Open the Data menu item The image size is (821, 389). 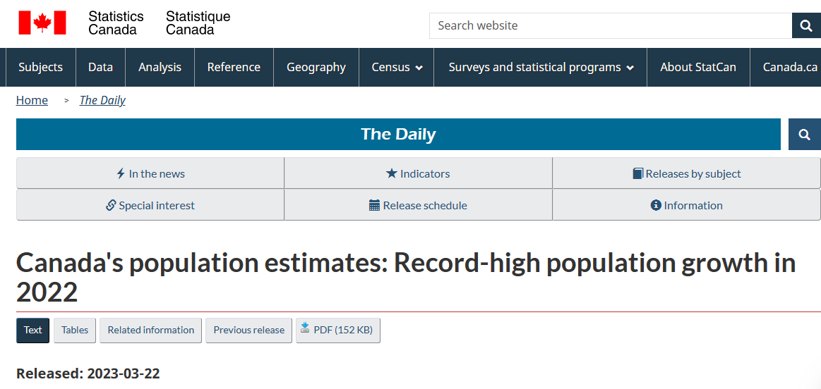click(100, 68)
